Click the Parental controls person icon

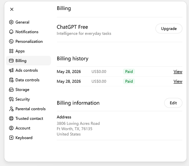point(11,109)
